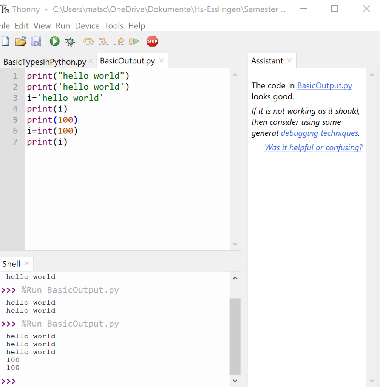Click the New file icon
Screen dimensions: 380x387
5,41
